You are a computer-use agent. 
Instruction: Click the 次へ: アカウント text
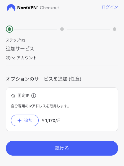pyautogui.click(x=21, y=58)
